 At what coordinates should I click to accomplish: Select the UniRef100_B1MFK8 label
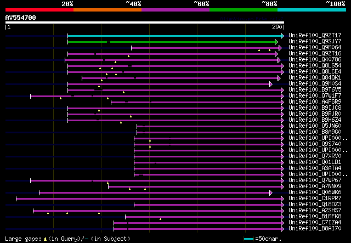click(x=315, y=217)
